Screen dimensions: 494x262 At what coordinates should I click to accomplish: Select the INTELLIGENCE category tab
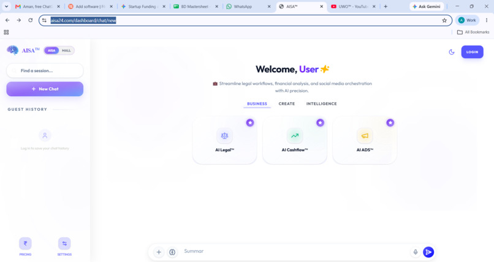tap(321, 104)
